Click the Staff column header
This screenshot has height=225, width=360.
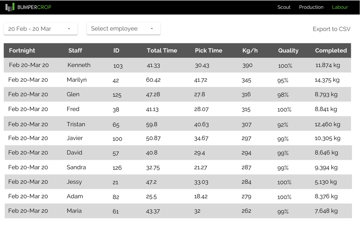click(x=75, y=50)
